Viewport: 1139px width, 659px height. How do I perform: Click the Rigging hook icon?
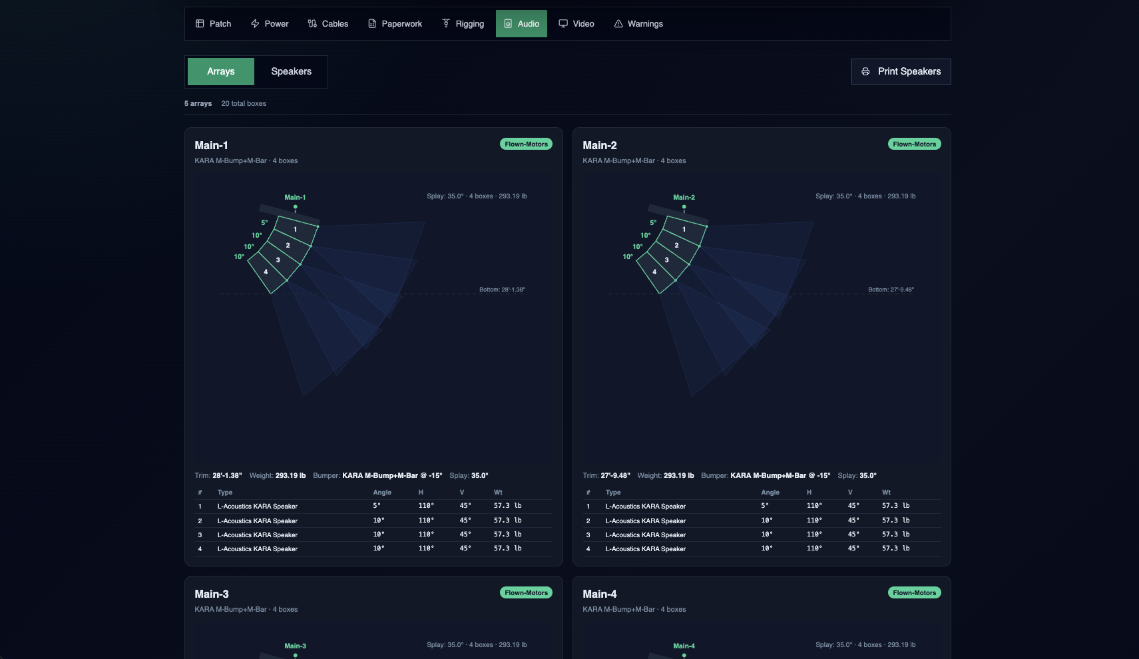446,24
